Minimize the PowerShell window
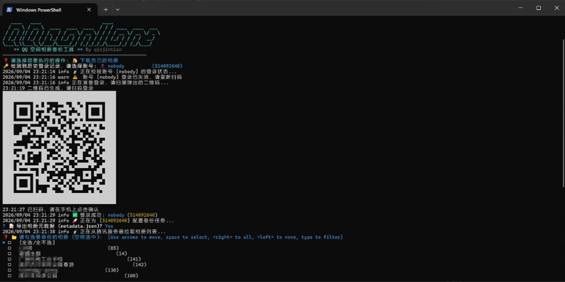This screenshot has height=282, width=565. (x=520, y=8)
